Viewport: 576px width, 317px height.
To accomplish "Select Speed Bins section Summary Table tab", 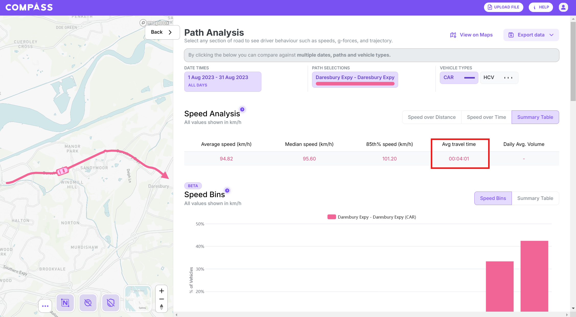I will pyautogui.click(x=535, y=198).
